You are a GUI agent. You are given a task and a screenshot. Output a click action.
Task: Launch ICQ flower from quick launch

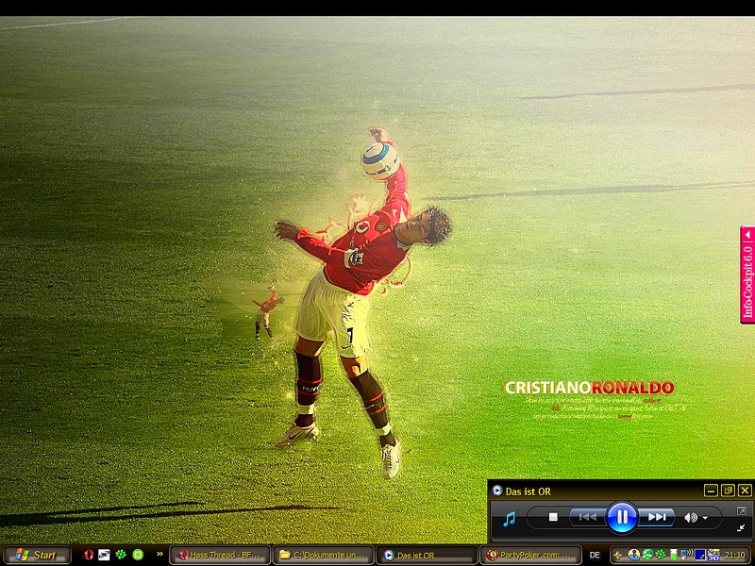pyautogui.click(x=121, y=555)
